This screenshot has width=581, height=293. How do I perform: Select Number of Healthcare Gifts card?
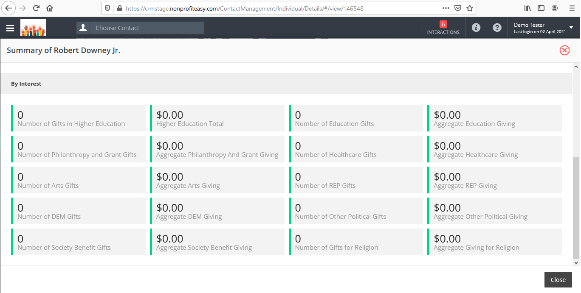click(x=356, y=149)
